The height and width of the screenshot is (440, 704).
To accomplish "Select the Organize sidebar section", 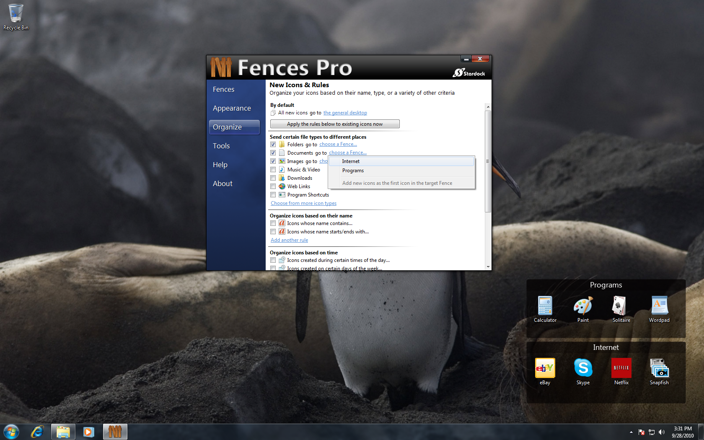I will coord(235,127).
